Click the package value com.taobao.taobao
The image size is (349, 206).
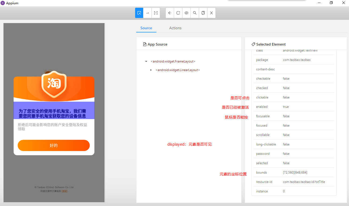click(x=297, y=60)
